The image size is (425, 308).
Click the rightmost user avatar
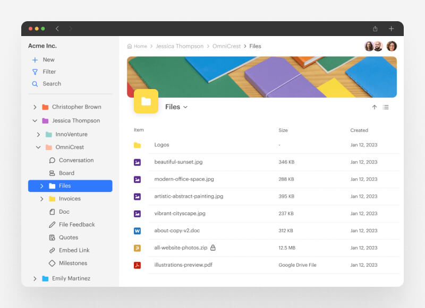(x=392, y=46)
